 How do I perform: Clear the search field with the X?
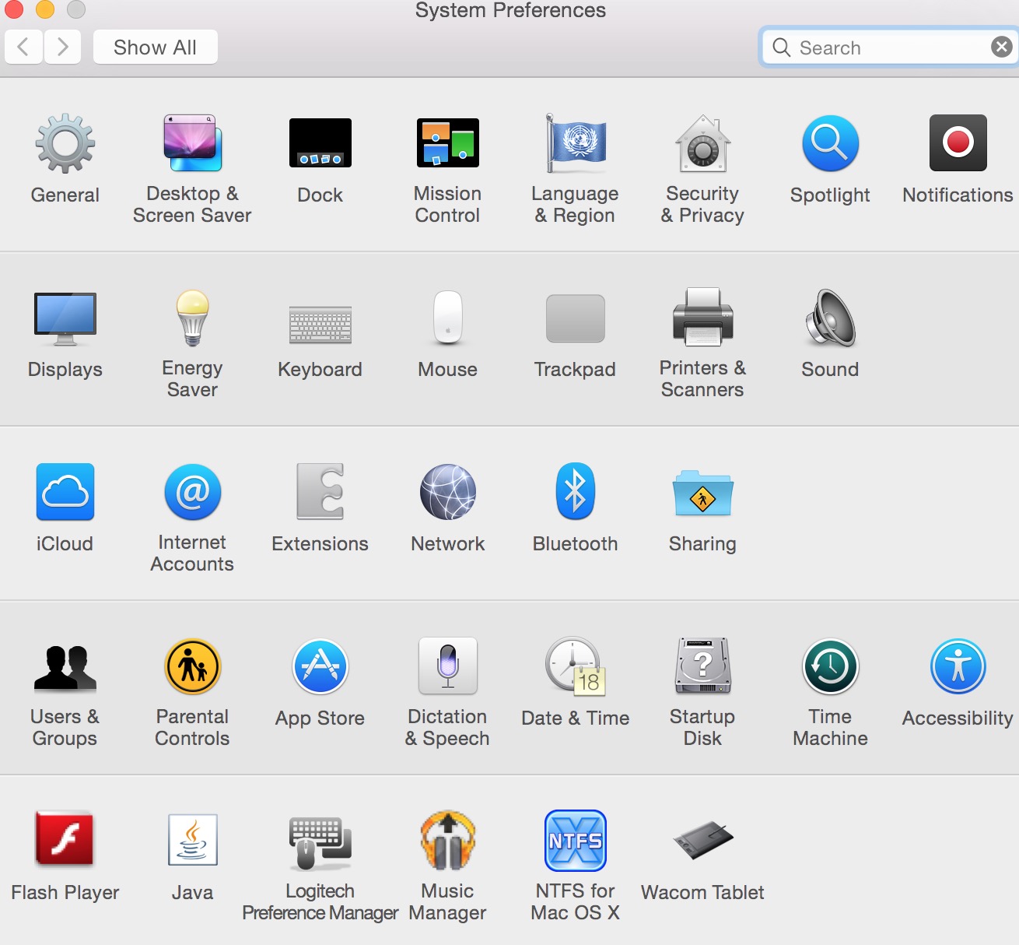pos(1001,47)
